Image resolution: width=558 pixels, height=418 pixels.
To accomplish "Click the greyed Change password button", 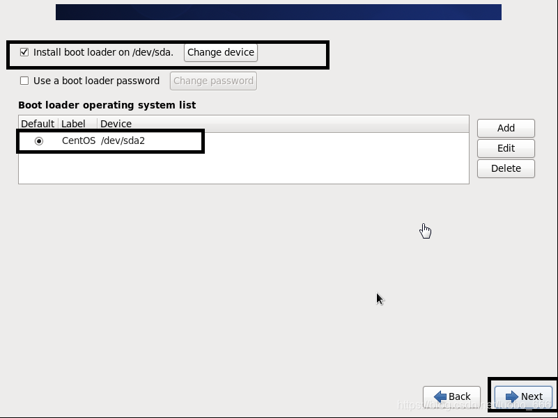I will coord(213,81).
